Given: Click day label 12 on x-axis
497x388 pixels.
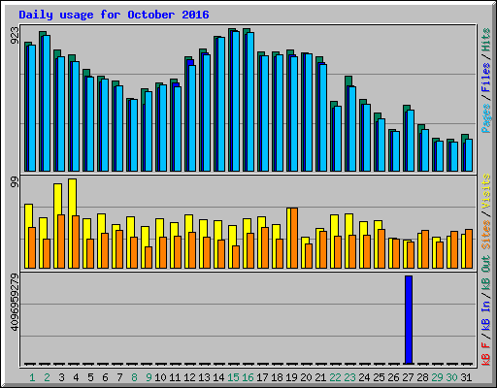Looking at the screenshot, I should tap(189, 377).
